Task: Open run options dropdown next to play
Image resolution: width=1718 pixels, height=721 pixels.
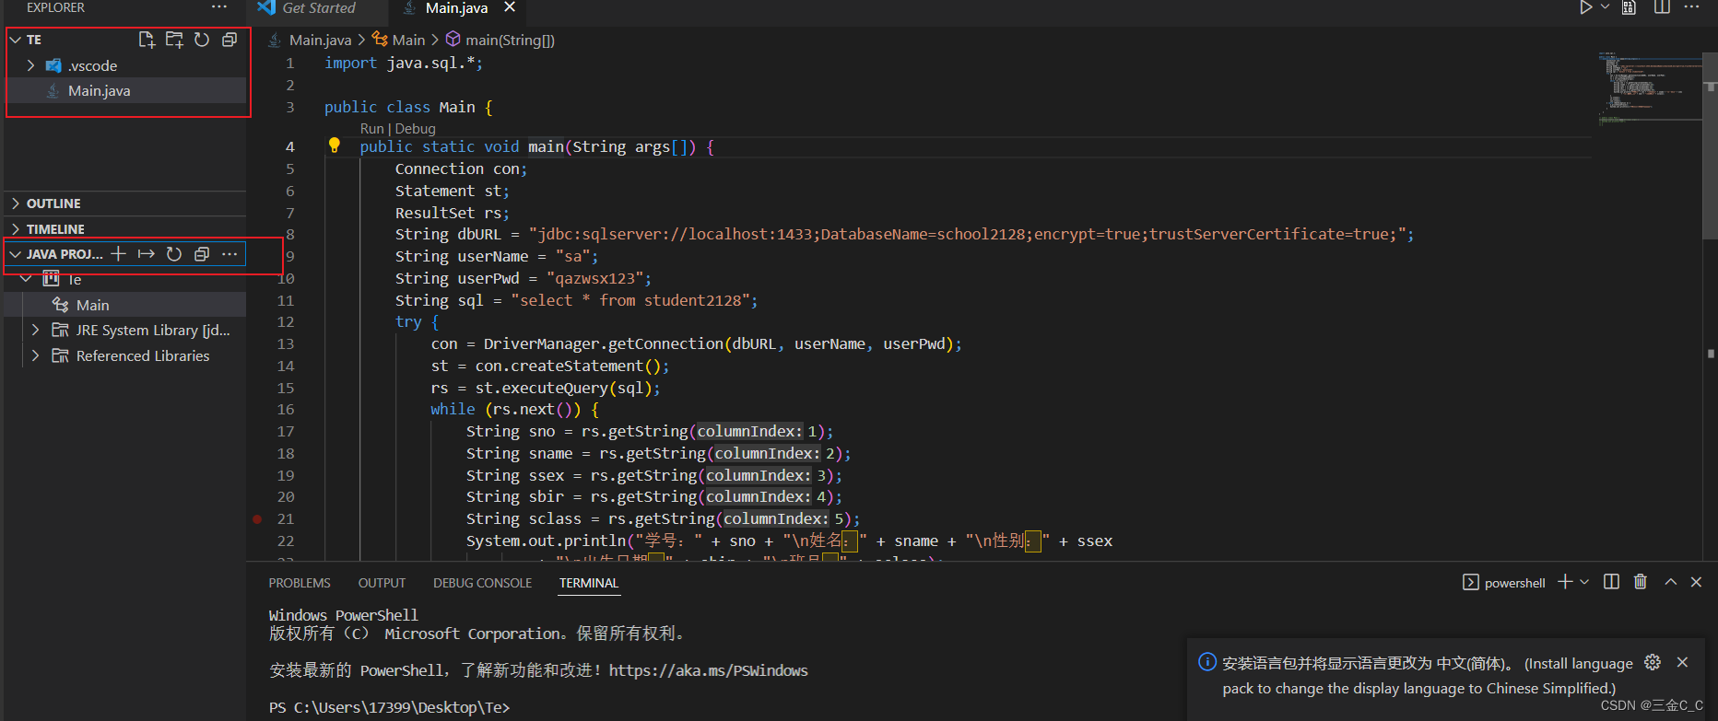Action: pyautogui.click(x=1605, y=7)
